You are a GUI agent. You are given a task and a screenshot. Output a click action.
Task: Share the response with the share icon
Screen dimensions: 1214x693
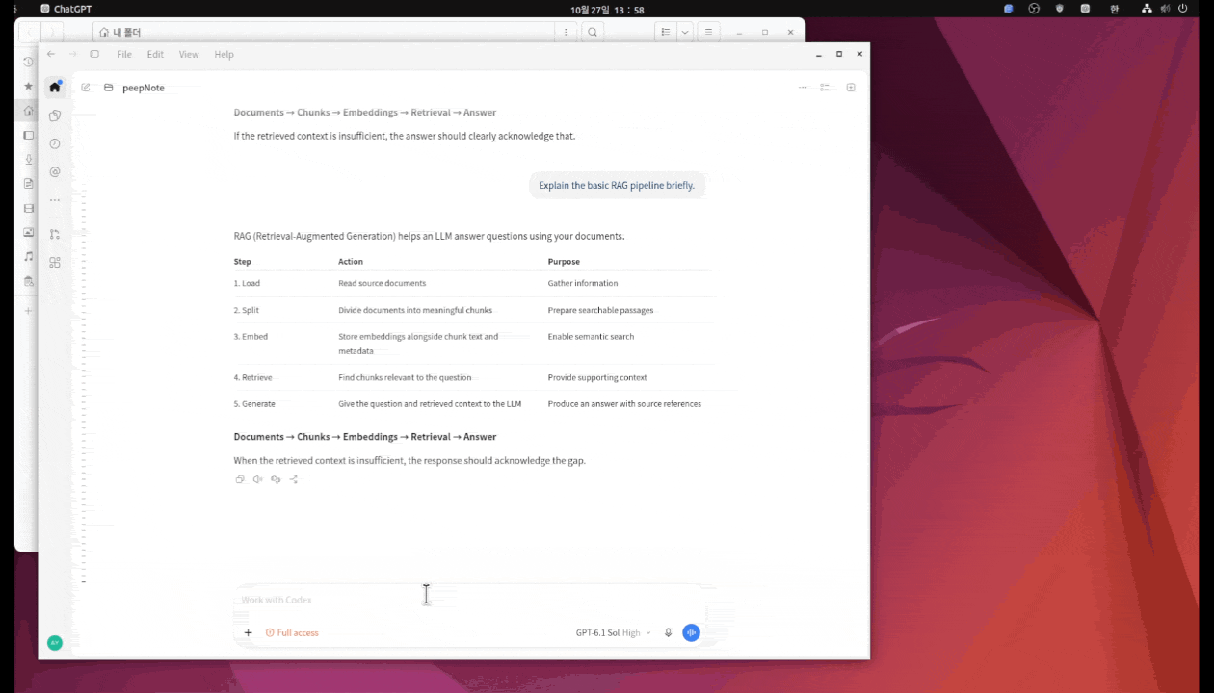pos(294,479)
